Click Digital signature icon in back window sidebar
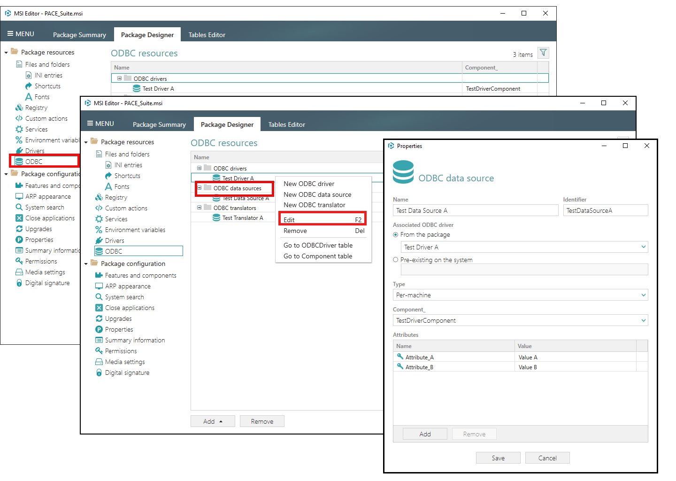The height and width of the screenshot is (481, 676). click(x=19, y=283)
